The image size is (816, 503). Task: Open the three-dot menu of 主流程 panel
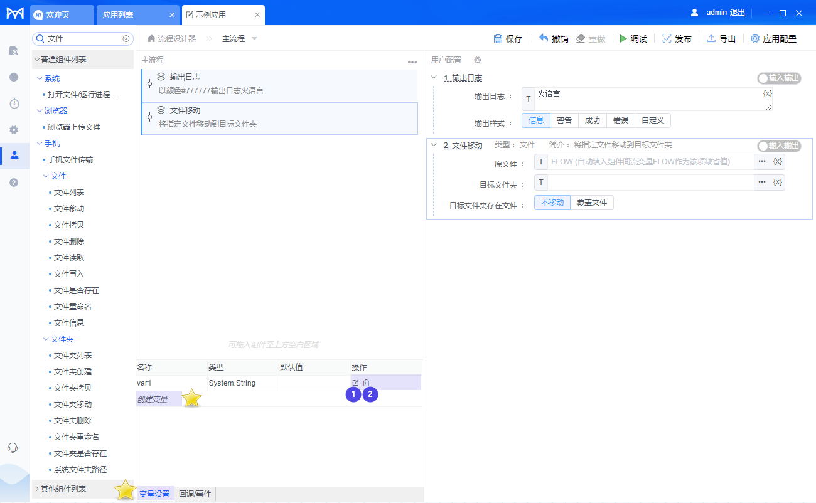click(x=412, y=62)
